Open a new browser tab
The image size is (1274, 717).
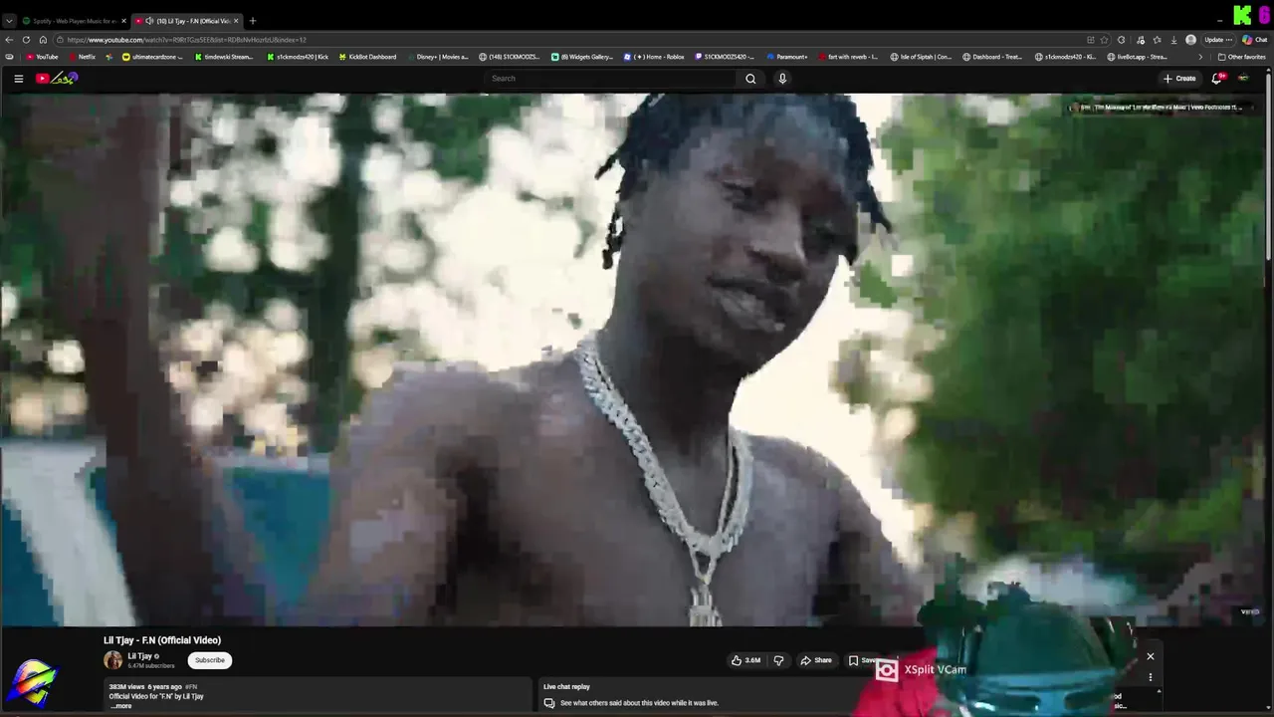(x=253, y=21)
